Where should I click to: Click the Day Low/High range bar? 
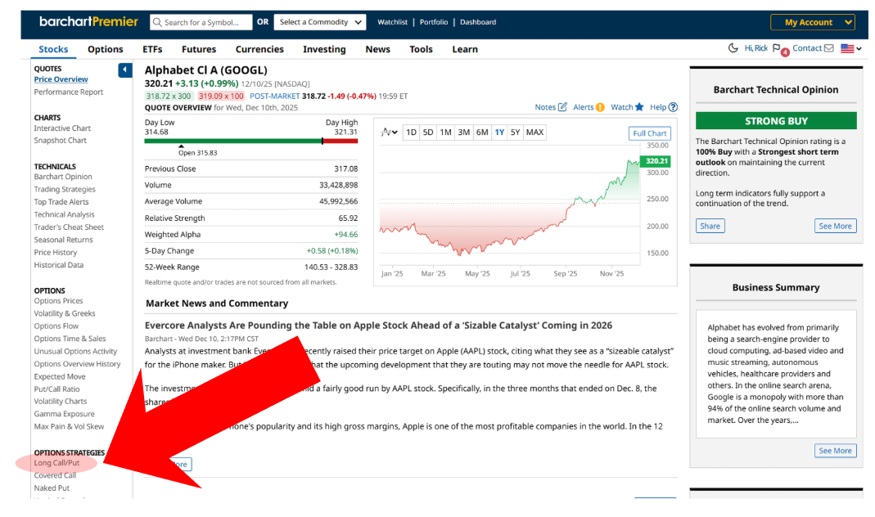[250, 141]
